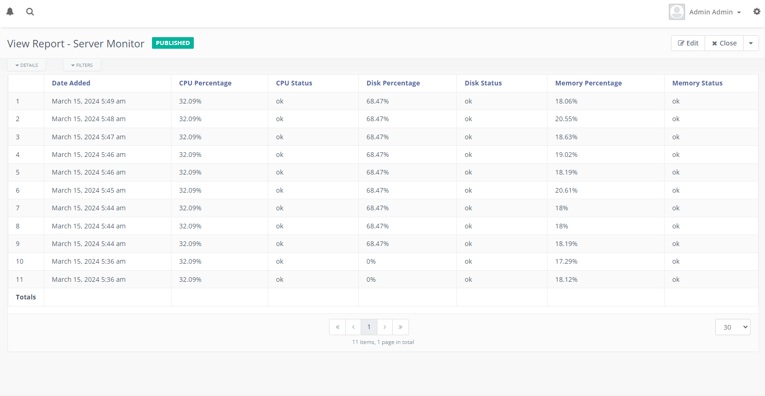Expand the Filters panel
The height and width of the screenshot is (396, 765).
[x=82, y=65]
